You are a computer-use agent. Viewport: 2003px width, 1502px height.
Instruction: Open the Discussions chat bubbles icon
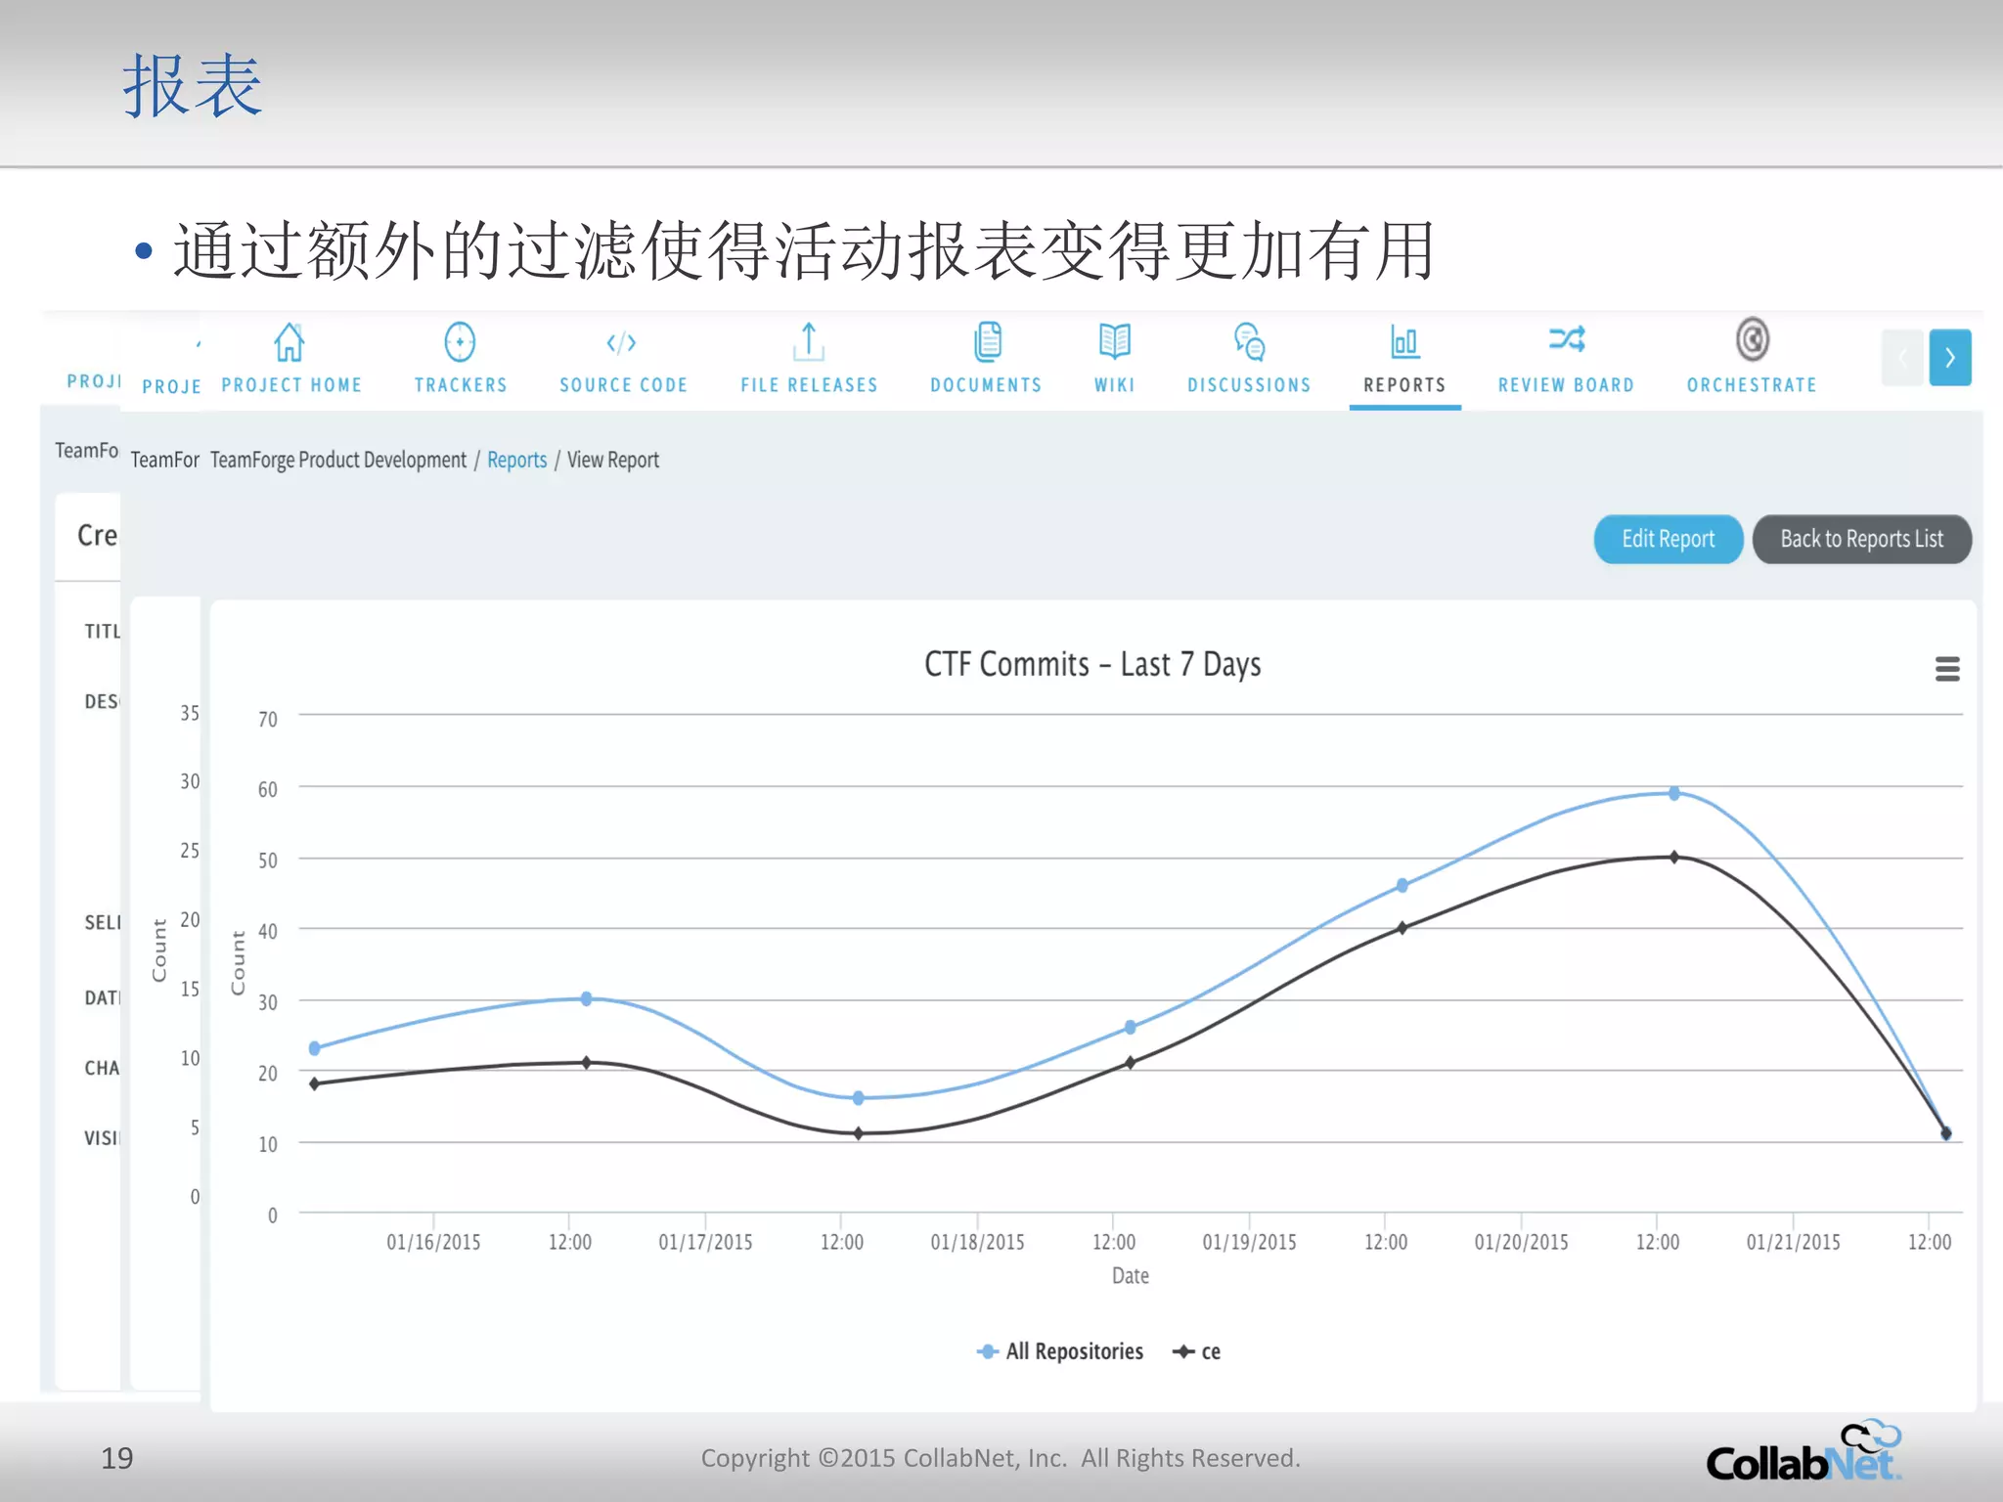(x=1249, y=342)
